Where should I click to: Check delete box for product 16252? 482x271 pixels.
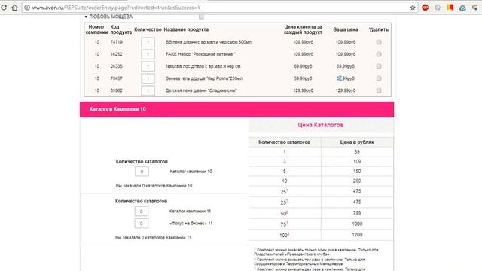[x=379, y=54]
